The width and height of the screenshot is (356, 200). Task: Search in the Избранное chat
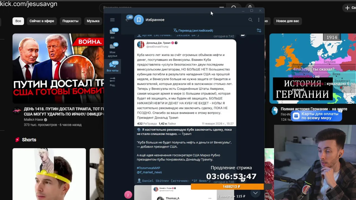click(x=250, y=20)
